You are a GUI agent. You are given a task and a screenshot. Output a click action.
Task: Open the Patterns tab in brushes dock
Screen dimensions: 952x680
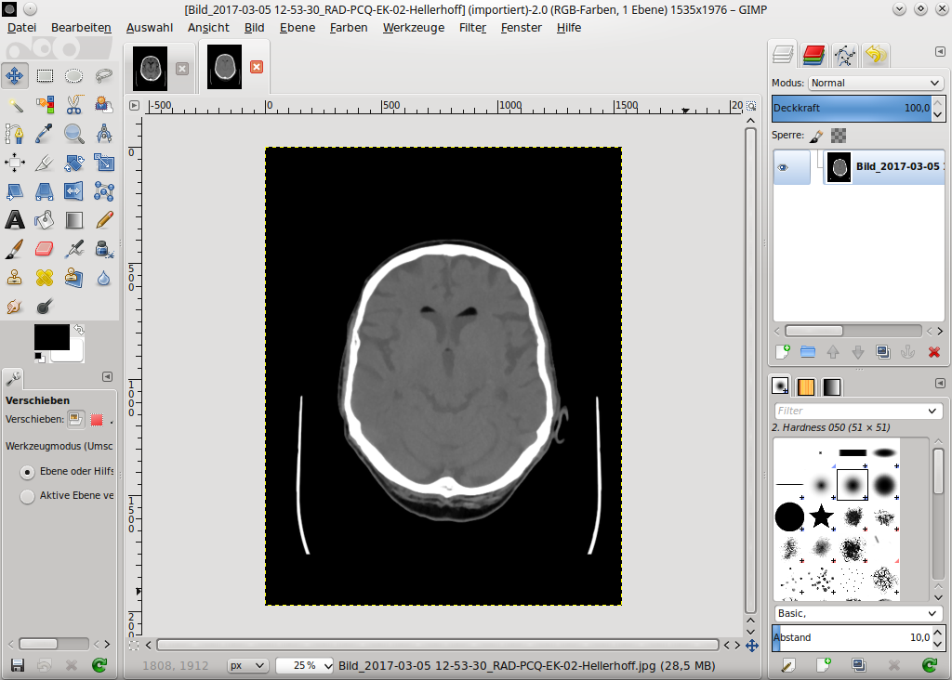coord(806,386)
